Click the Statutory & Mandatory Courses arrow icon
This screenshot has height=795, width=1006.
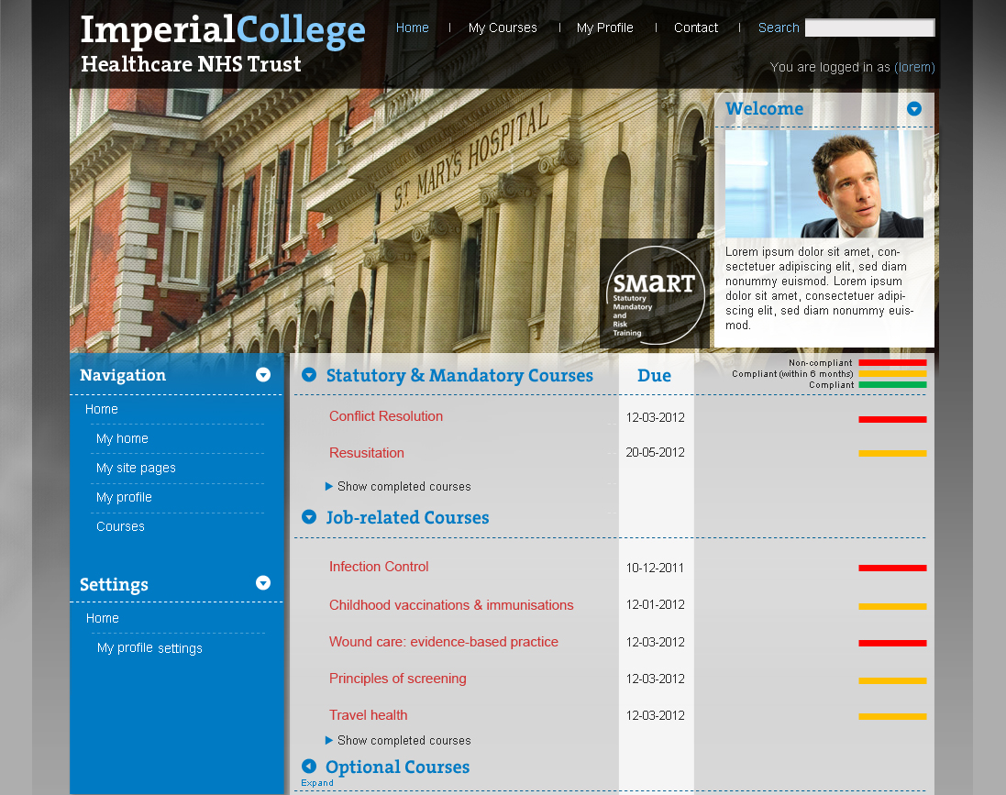tap(309, 374)
